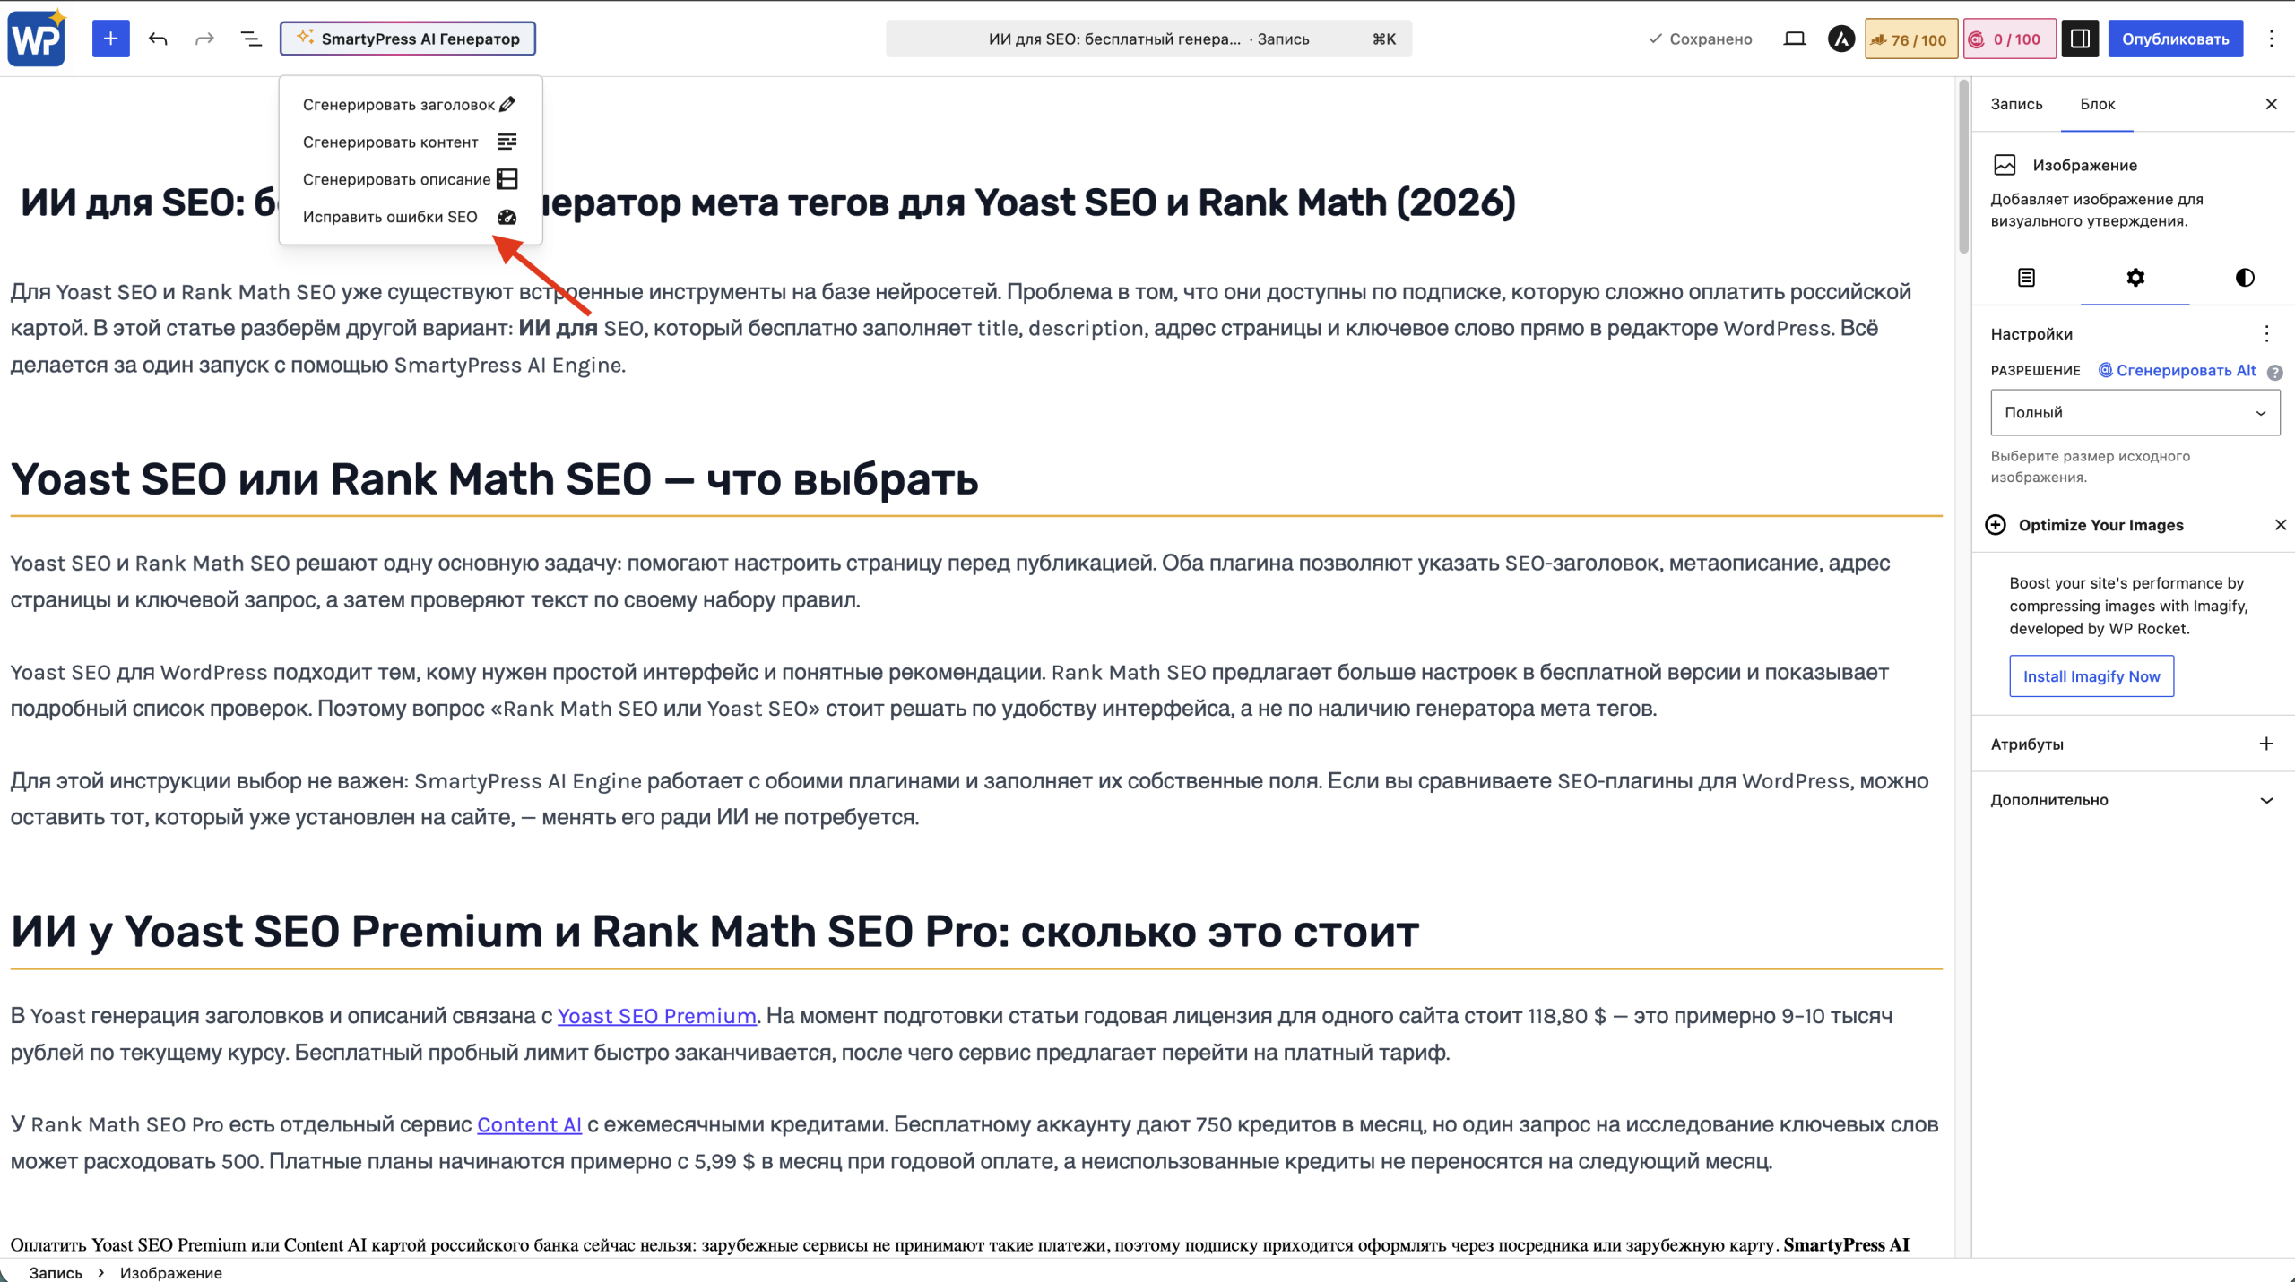Dismiss the Optimize Your Images notice
2295x1282 pixels.
click(2280, 525)
